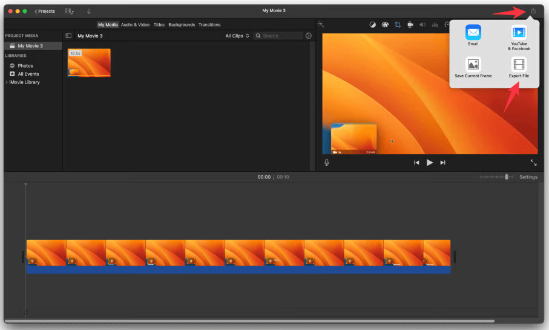Go back to Projects

[x=44, y=11]
